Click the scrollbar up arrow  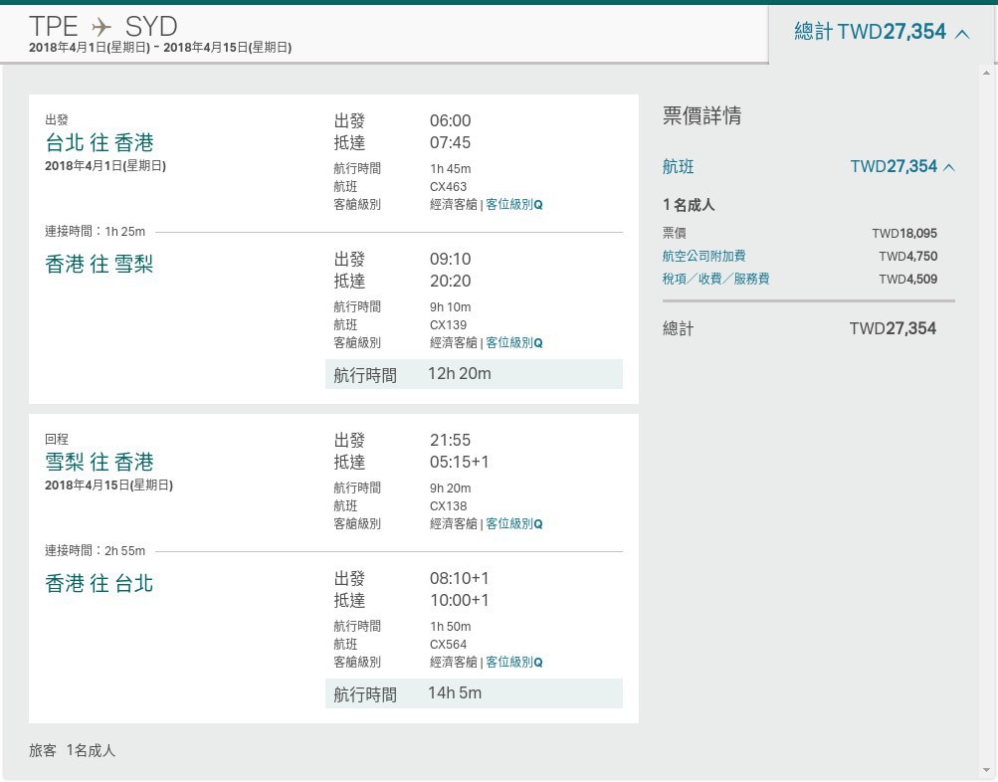(x=986, y=74)
